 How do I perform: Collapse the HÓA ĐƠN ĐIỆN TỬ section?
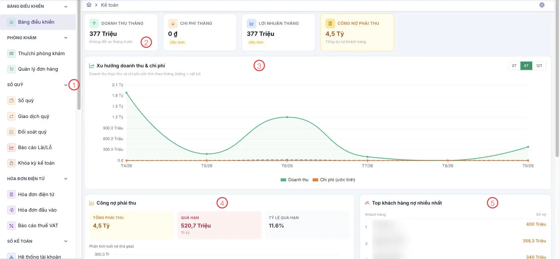tap(66, 179)
